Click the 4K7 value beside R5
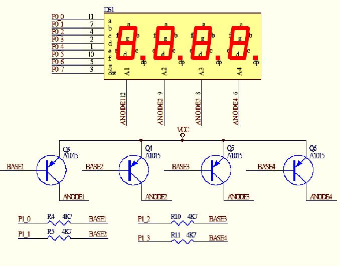 pyautogui.click(x=67, y=231)
